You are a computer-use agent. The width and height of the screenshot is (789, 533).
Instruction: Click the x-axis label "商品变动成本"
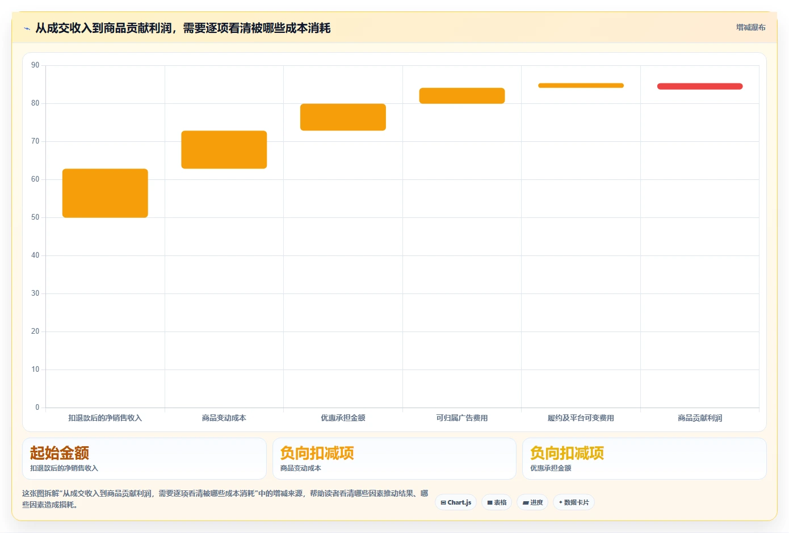pos(224,418)
